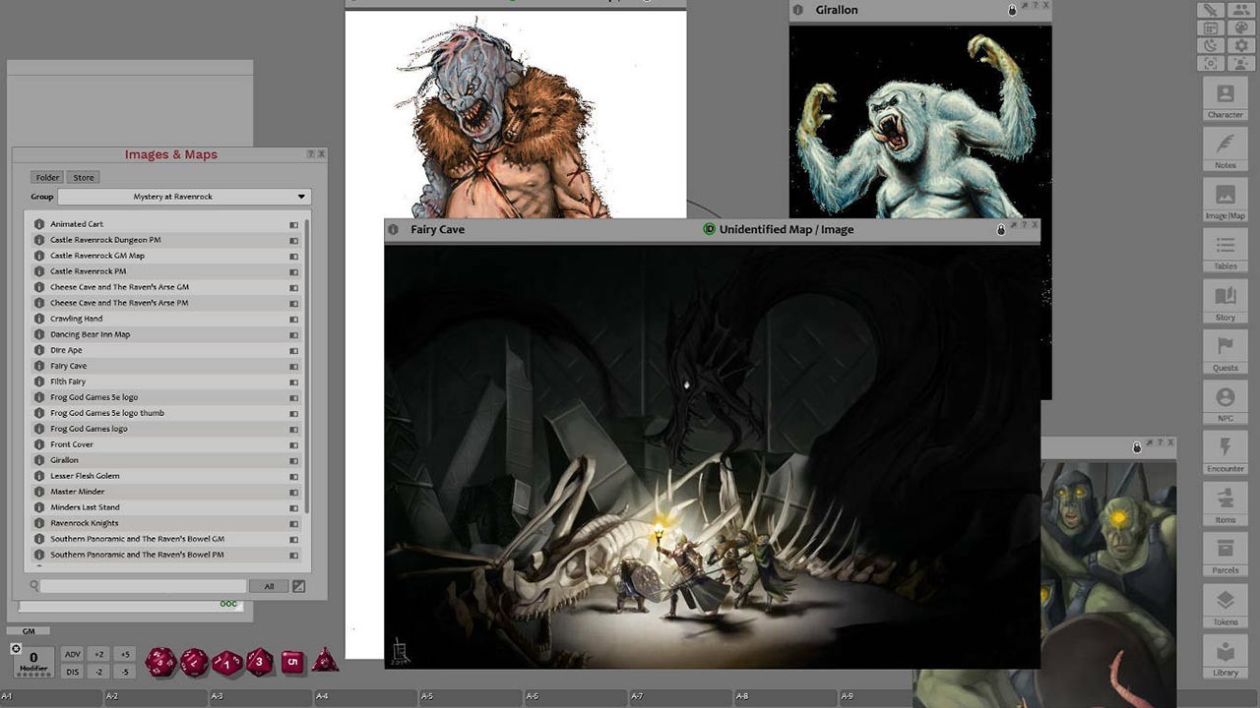Enable disadvantage with the DIS button
1260x708 pixels.
[72, 672]
